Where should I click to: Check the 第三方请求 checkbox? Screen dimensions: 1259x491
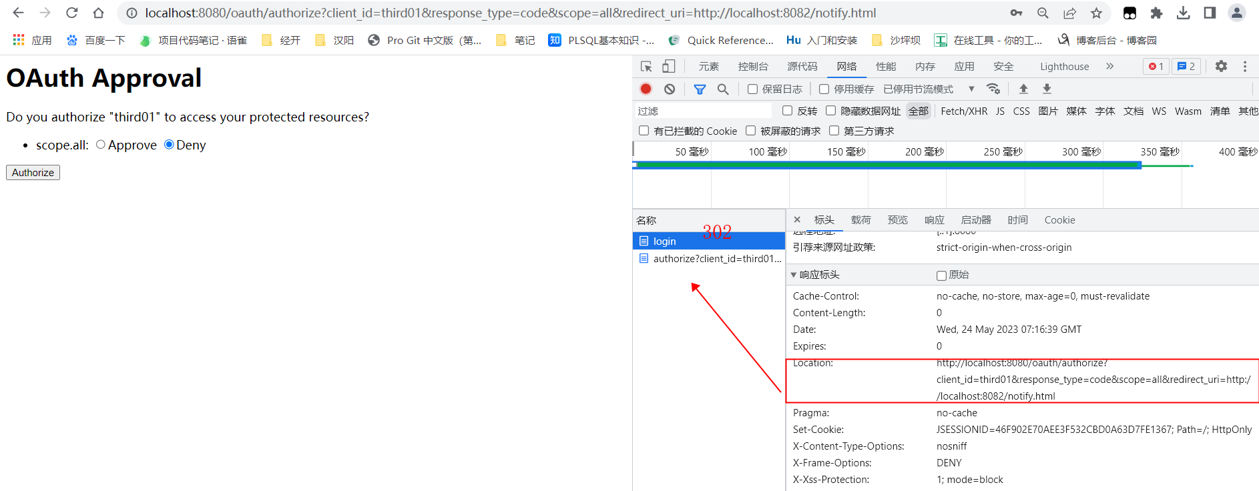(x=834, y=131)
